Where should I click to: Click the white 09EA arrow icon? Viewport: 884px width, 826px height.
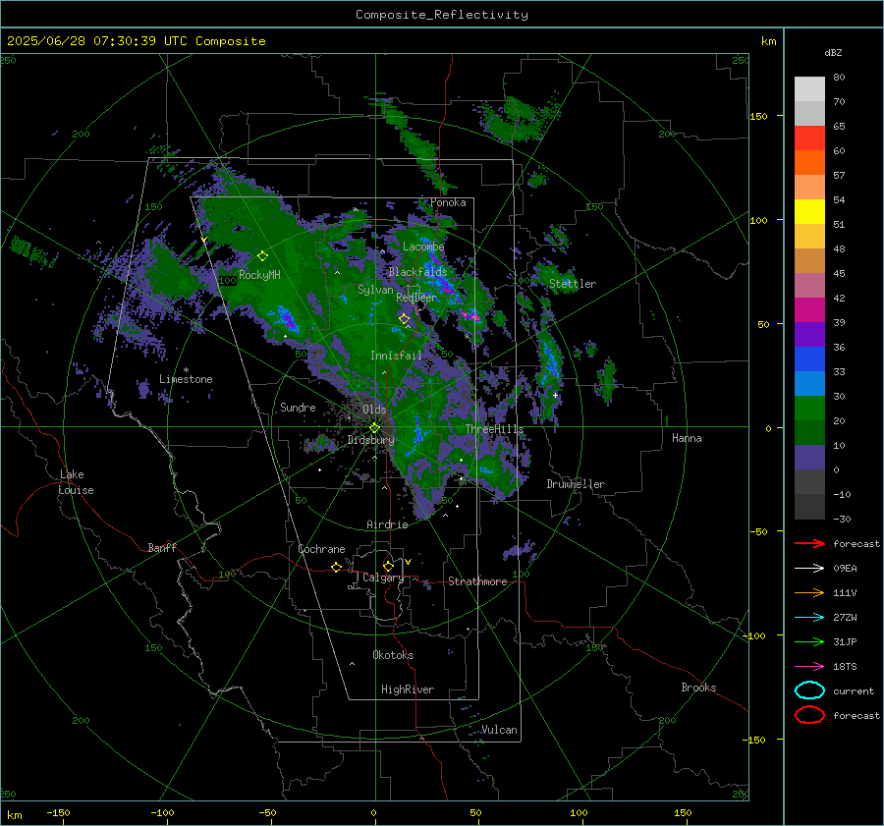pyautogui.click(x=809, y=569)
